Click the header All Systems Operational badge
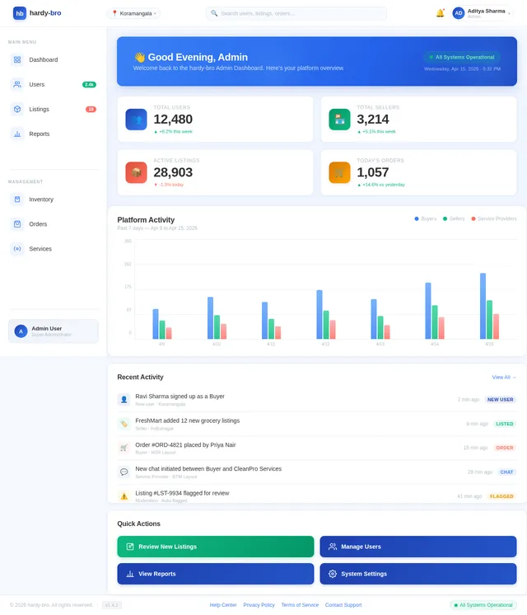The height and width of the screenshot is (615, 527). 462,57
